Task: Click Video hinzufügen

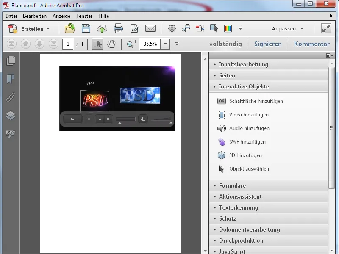Action: point(249,115)
